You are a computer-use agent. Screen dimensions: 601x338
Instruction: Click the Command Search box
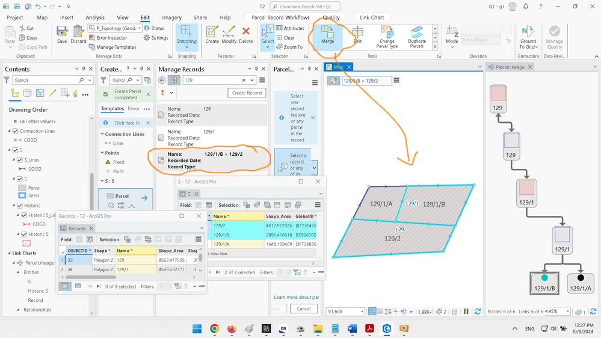pos(305,7)
